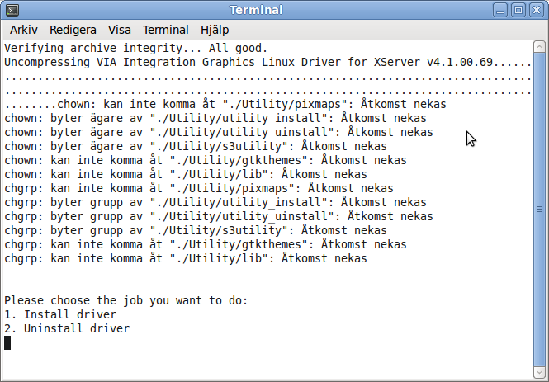Maximize the Terminal window
Image resolution: width=549 pixels, height=382 pixels.
click(x=518, y=10)
